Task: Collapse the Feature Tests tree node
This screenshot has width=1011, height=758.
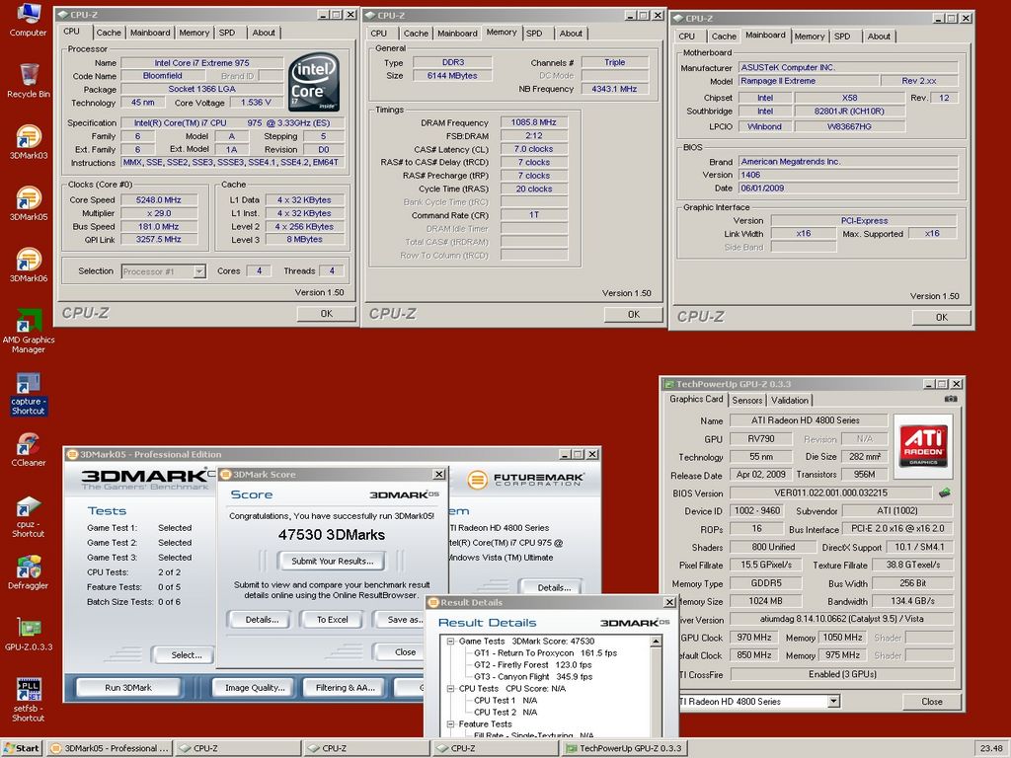Action: [x=451, y=723]
